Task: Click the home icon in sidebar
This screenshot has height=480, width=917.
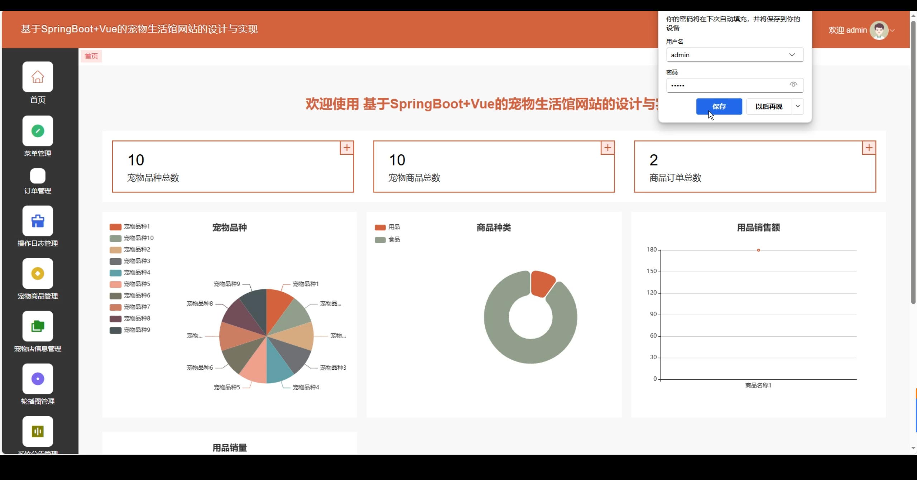Action: [x=38, y=77]
